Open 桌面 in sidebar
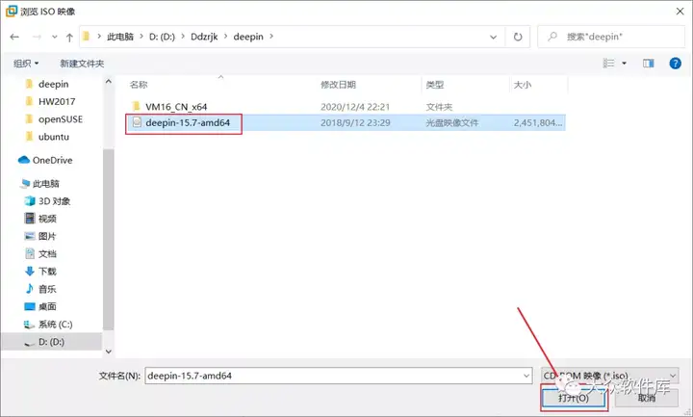The height and width of the screenshot is (417, 693). [x=47, y=306]
